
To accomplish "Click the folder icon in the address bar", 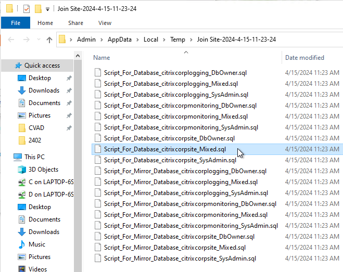I will [x=62, y=40].
